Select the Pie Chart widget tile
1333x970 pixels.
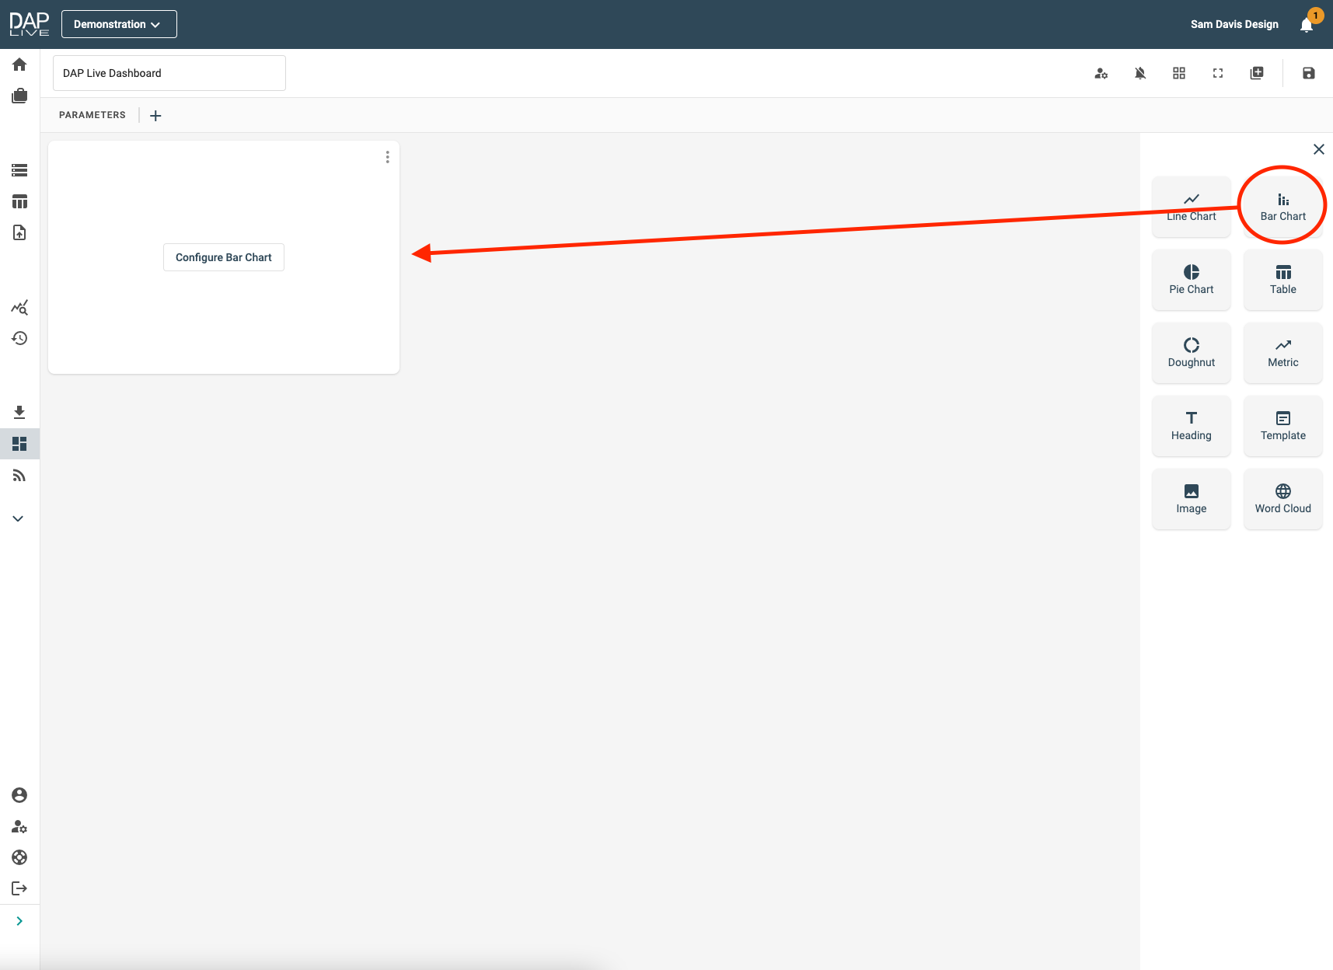(x=1191, y=280)
